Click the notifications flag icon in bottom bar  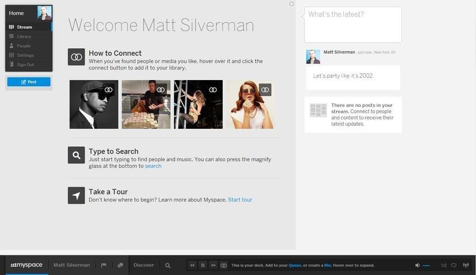(104, 265)
